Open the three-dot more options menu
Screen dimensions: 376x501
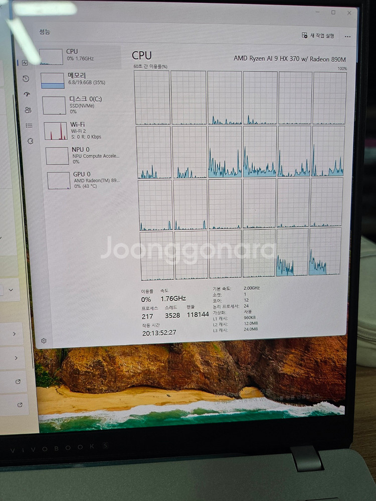tap(347, 37)
